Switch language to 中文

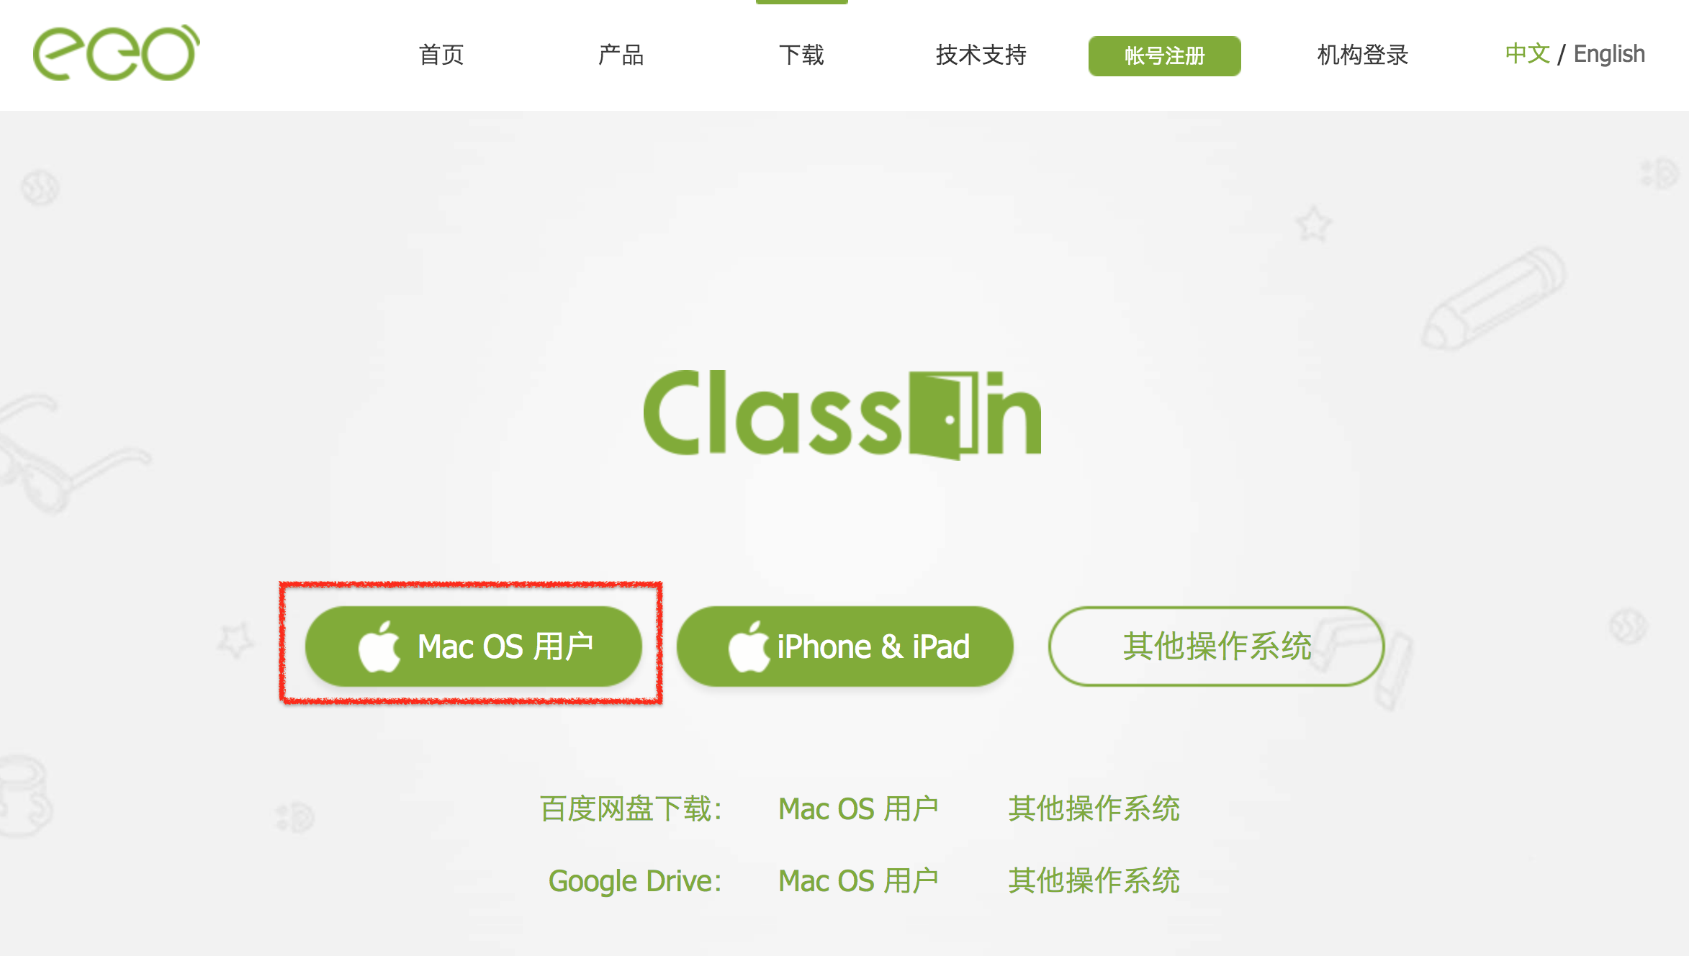click(1527, 54)
